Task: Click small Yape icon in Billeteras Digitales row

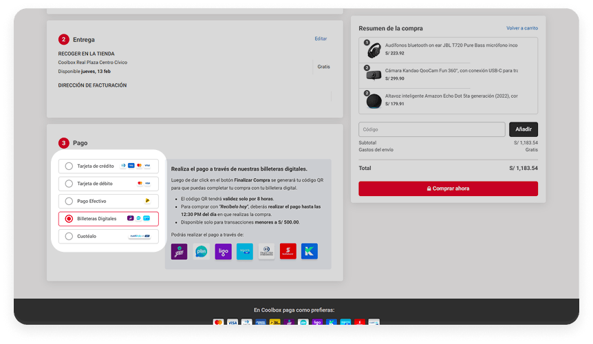Action: [131, 218]
